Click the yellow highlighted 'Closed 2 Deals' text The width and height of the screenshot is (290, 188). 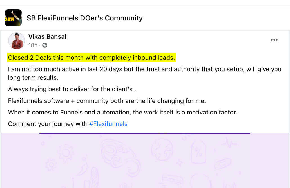pyautogui.click(x=92, y=58)
